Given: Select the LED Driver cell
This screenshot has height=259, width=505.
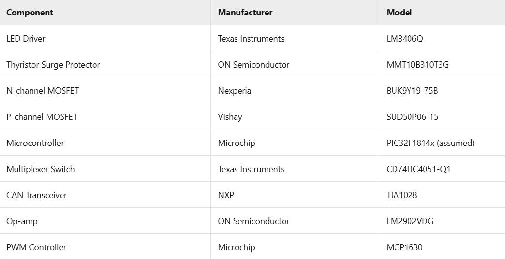Looking at the screenshot, I should click(x=26, y=39).
